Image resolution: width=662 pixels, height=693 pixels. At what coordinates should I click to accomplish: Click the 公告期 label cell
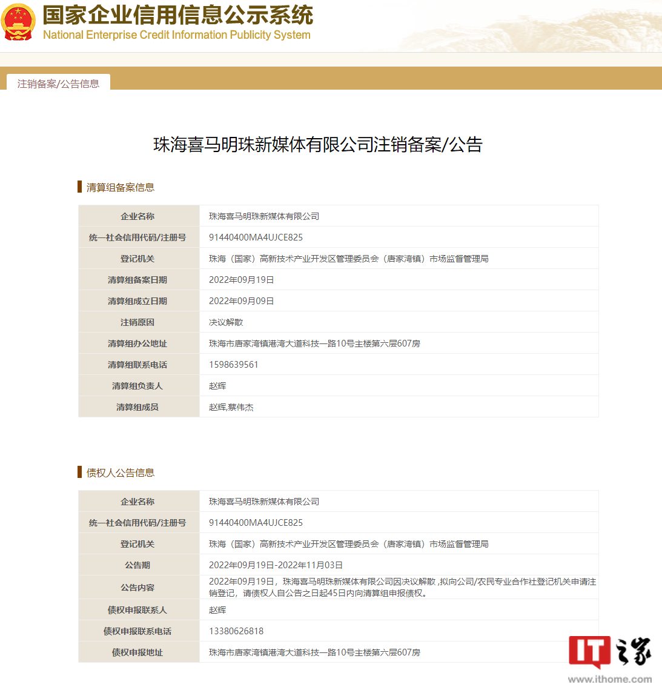coord(139,565)
